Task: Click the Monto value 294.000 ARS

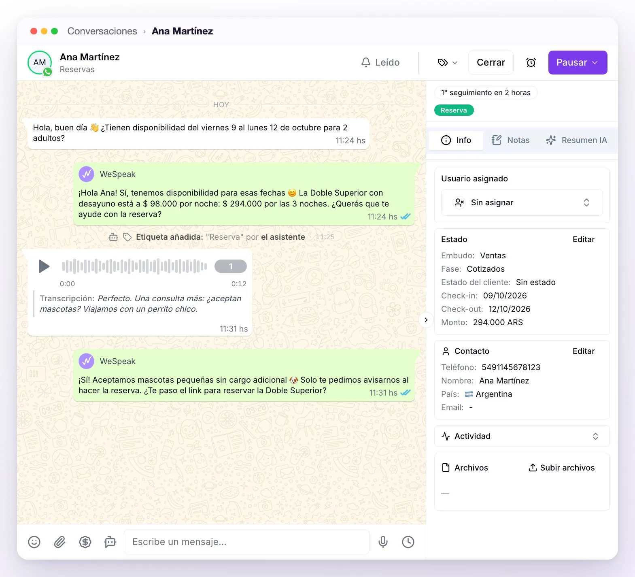Action: click(498, 322)
